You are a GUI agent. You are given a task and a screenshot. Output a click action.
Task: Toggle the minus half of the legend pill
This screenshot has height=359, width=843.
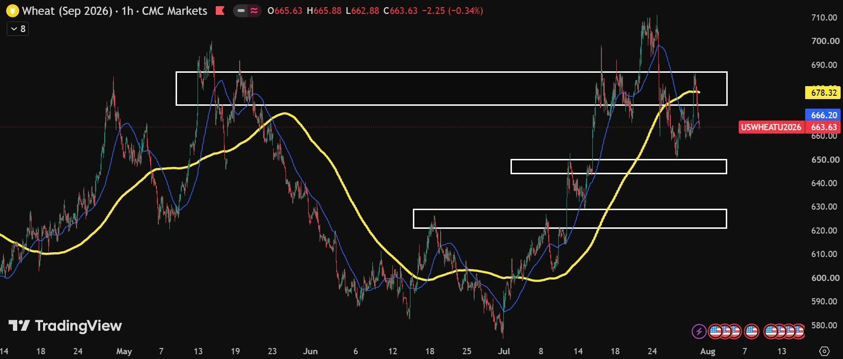tap(241, 11)
